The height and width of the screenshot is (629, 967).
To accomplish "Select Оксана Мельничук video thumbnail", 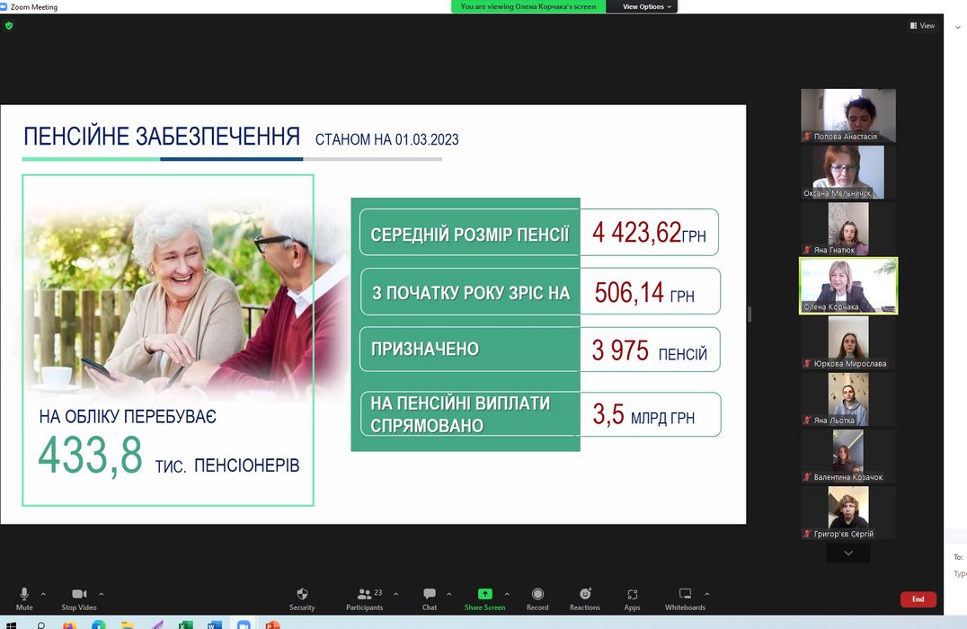I will click(x=848, y=173).
